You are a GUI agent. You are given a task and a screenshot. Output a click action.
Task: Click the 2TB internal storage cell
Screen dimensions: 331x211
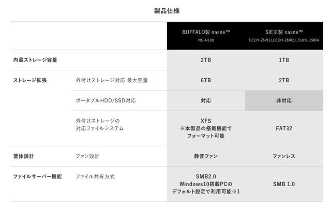click(206, 60)
